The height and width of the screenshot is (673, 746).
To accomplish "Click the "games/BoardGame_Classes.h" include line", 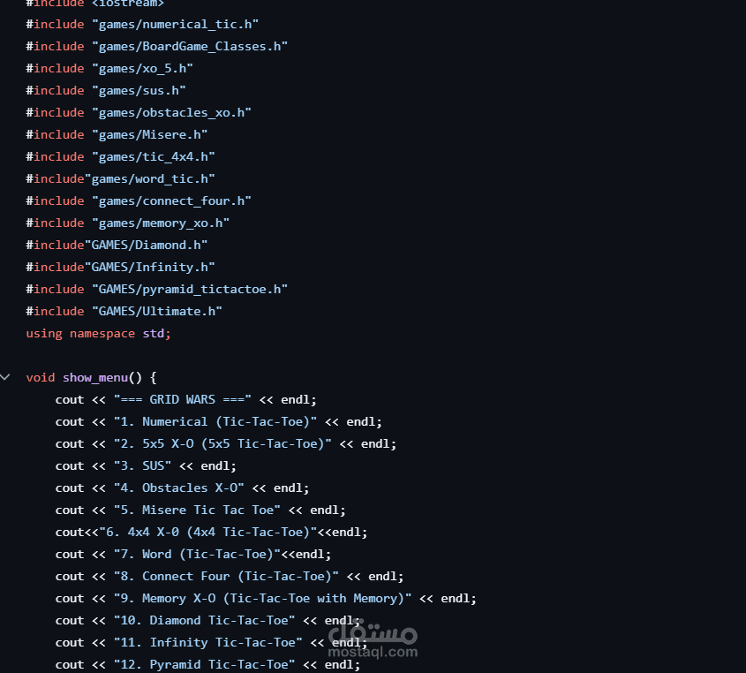I will click(189, 46).
